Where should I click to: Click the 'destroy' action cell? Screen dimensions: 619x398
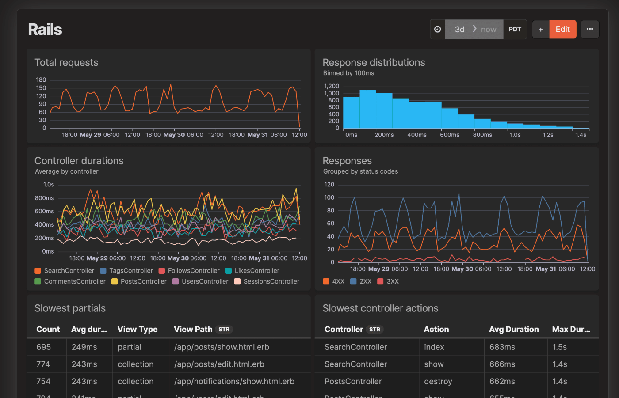click(x=438, y=382)
